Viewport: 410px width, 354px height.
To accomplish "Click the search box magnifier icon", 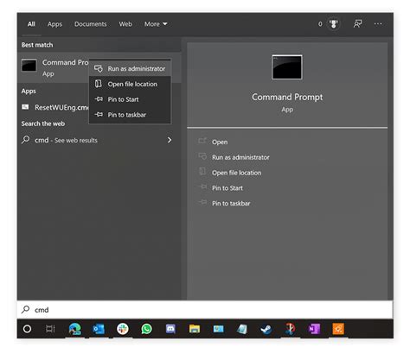I will 25,309.
